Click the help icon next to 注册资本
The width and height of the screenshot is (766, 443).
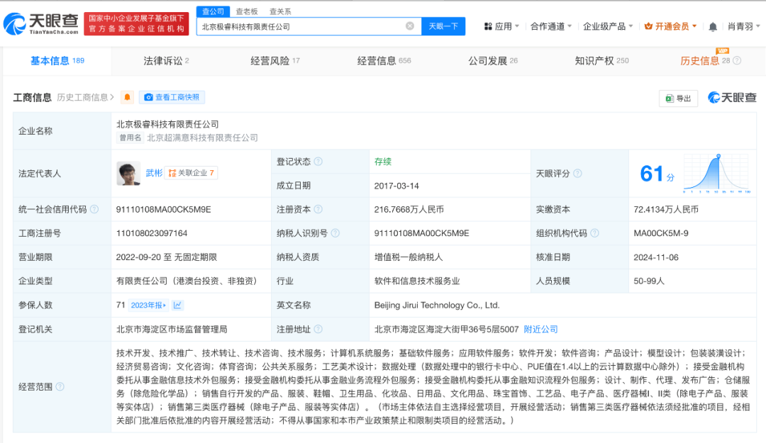pos(318,209)
